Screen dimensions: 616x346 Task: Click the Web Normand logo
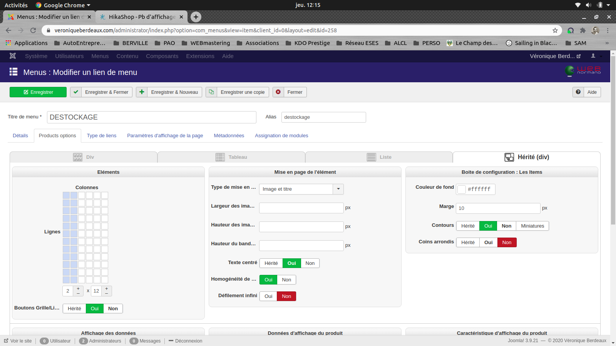[583, 71]
